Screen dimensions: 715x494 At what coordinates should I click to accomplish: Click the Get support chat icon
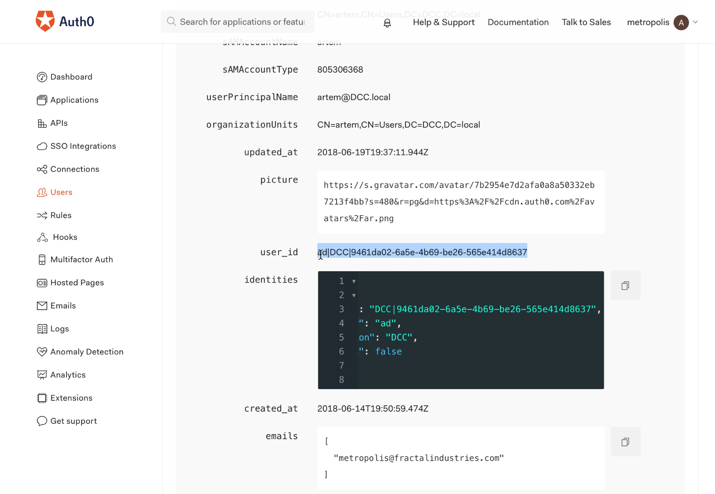pyautogui.click(x=42, y=421)
